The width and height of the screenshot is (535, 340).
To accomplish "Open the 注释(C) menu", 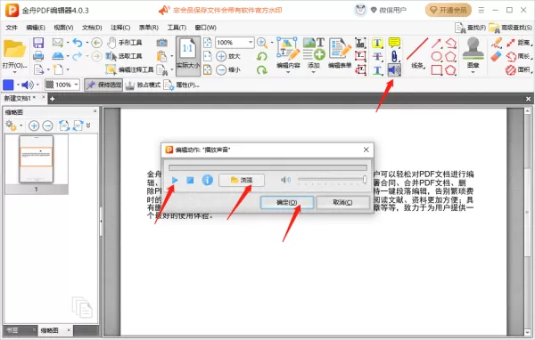I will 120,28.
